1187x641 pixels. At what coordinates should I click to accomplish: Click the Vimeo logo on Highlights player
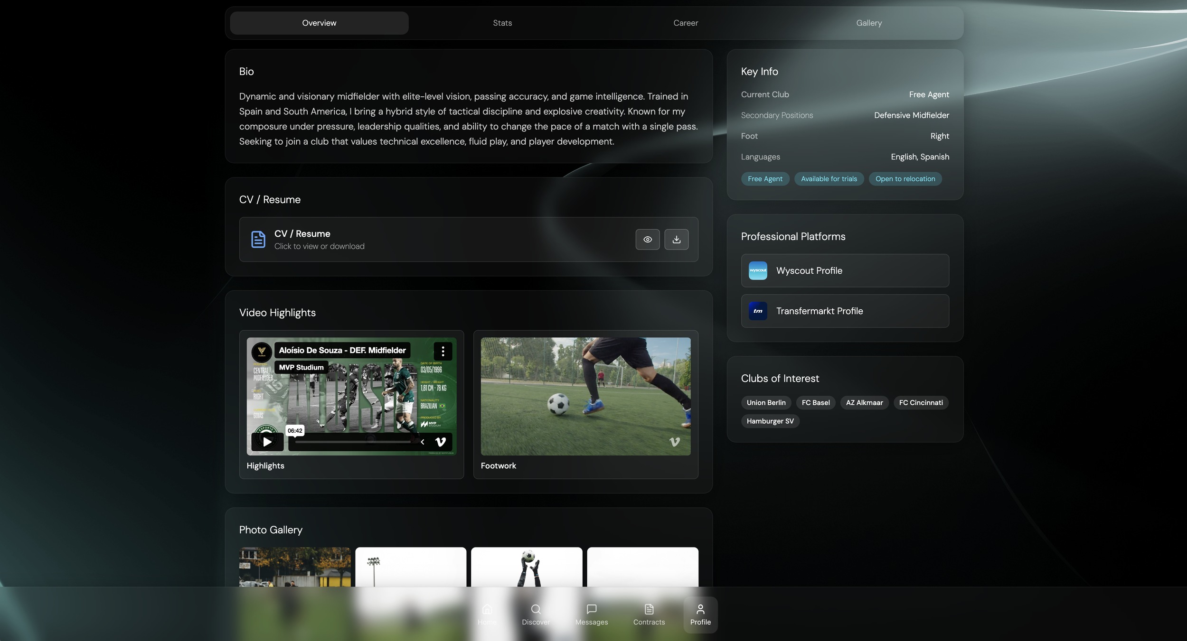coord(441,442)
